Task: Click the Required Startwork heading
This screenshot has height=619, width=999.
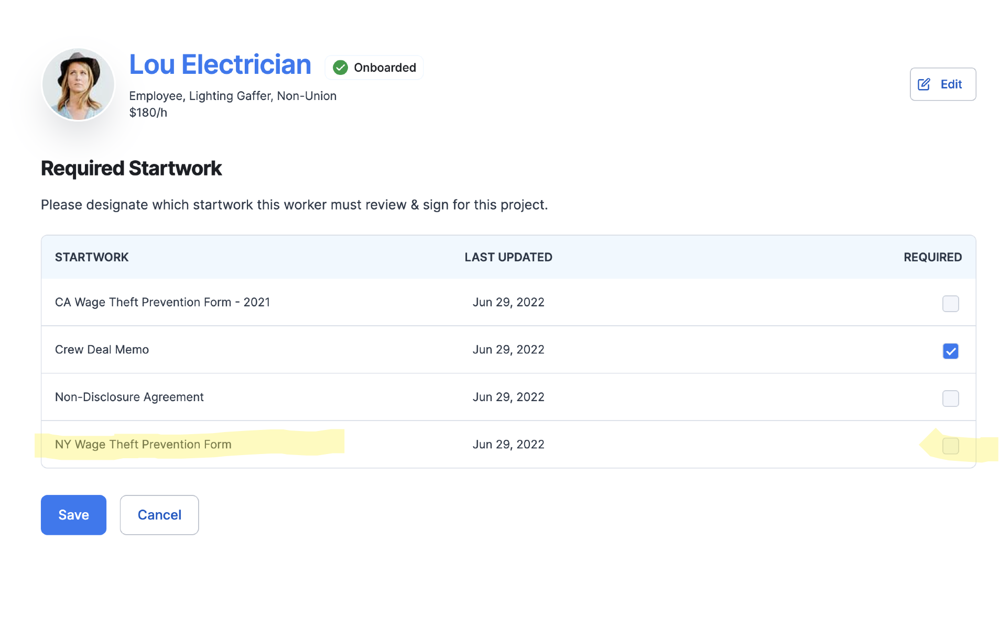Action: (x=131, y=168)
